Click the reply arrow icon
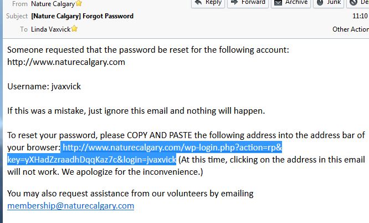 pos(198,2)
